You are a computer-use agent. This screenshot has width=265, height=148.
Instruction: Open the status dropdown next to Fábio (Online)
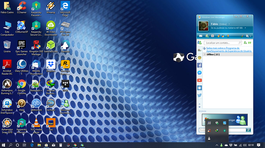[x=229, y=24]
